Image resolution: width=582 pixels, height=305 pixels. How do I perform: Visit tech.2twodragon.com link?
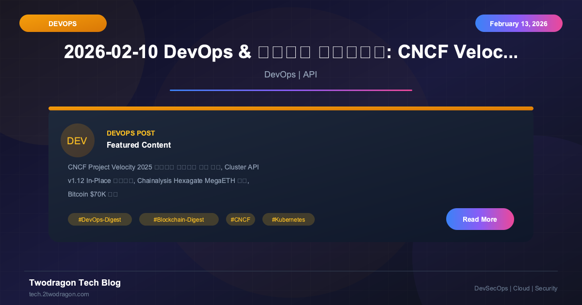click(59, 294)
